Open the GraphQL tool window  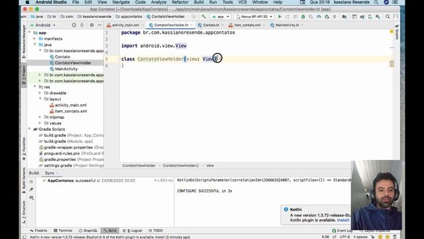click(88, 230)
